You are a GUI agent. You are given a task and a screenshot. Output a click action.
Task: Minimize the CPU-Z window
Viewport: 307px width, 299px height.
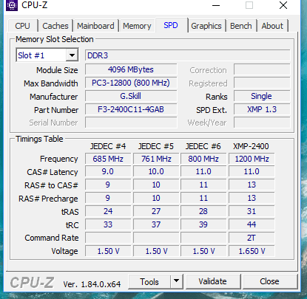pos(216,5)
